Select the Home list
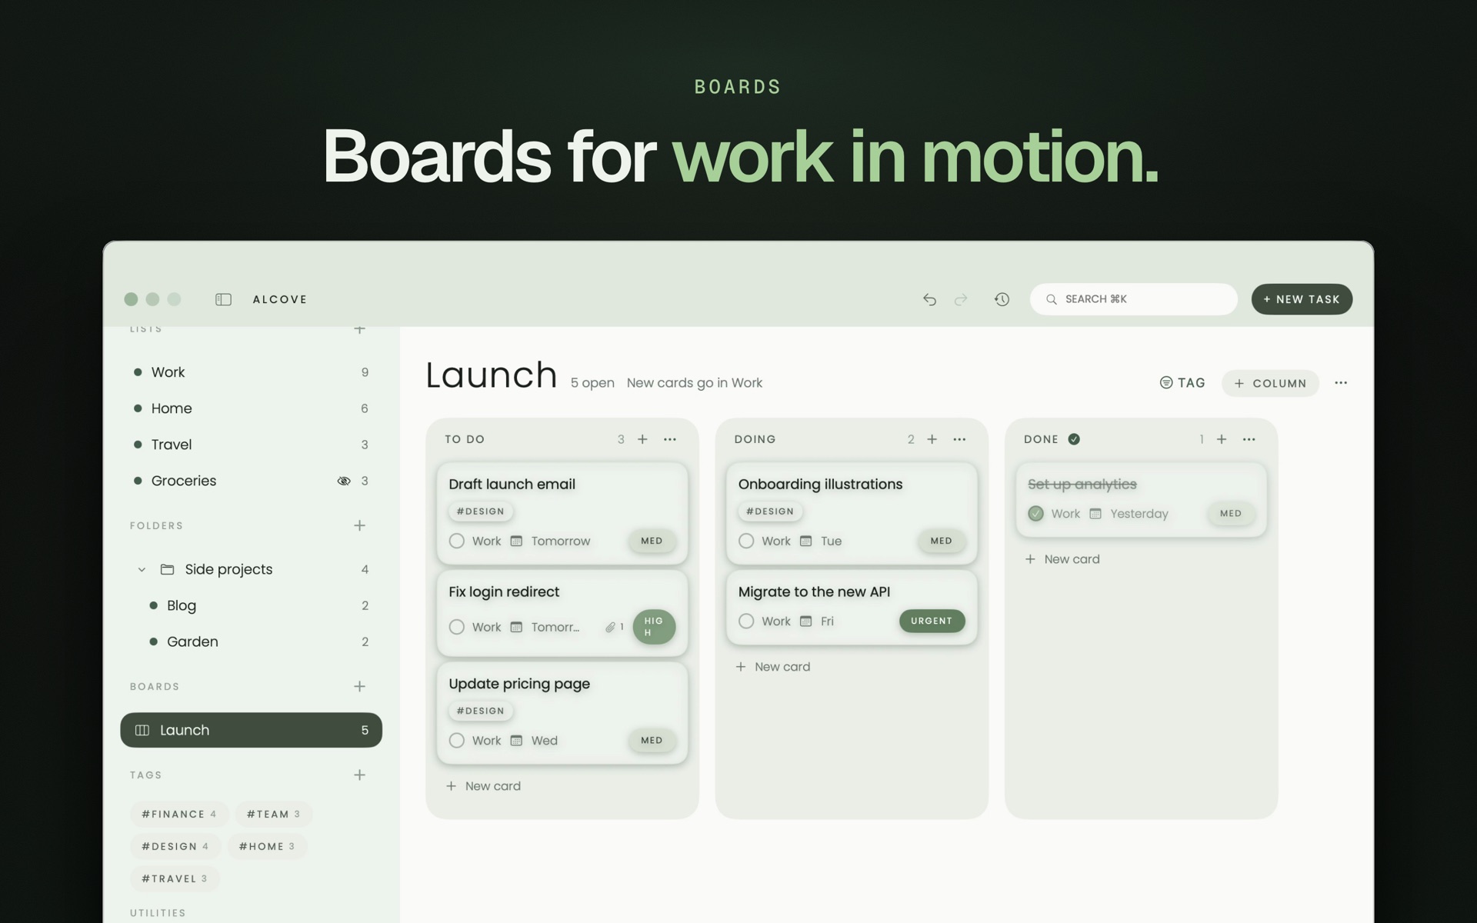 pos(252,408)
